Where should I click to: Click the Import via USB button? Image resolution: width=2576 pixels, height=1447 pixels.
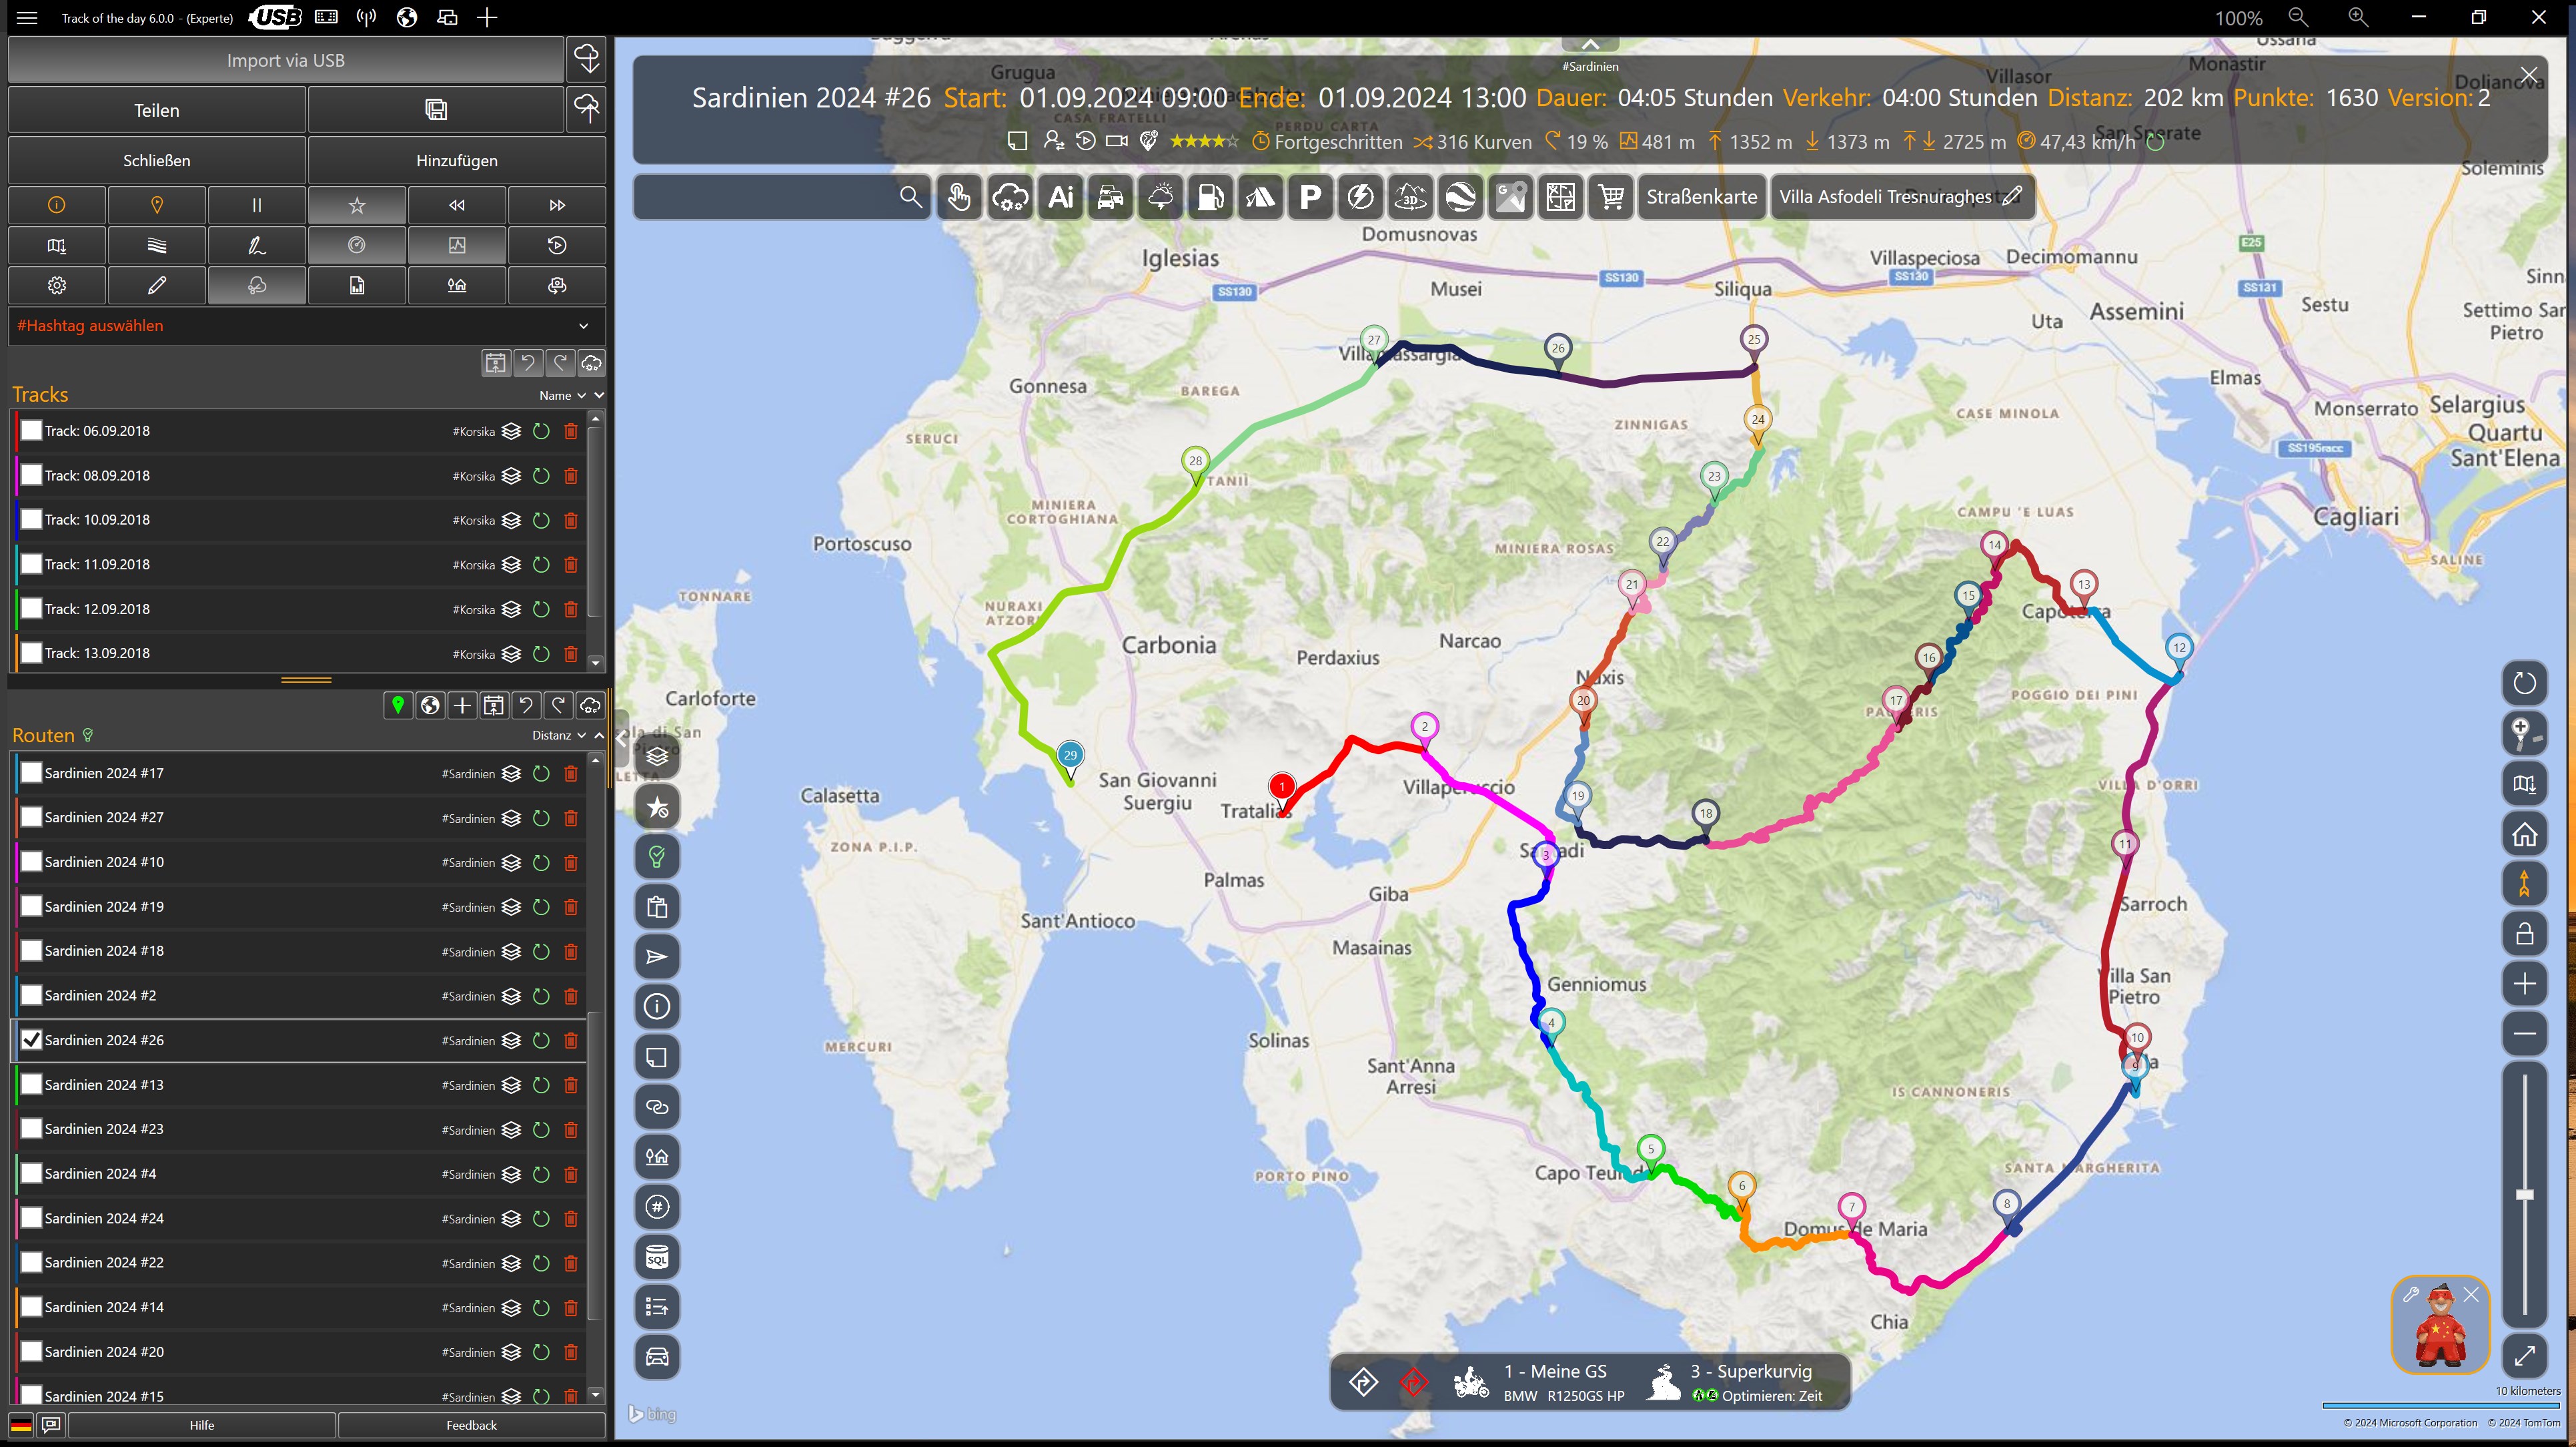[x=286, y=61]
